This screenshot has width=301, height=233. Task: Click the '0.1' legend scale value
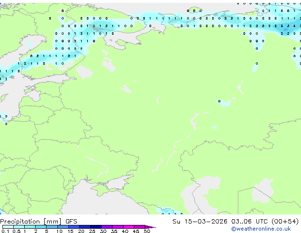5,231
